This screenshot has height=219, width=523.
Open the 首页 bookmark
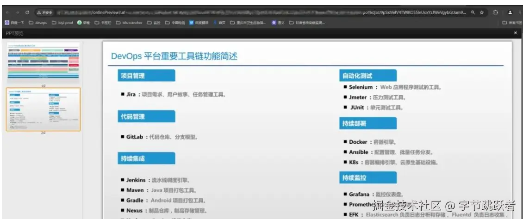click(x=219, y=23)
